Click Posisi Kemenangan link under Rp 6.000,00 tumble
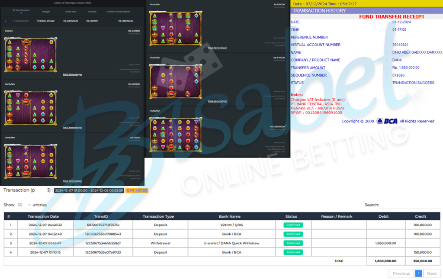This screenshot has width=443, height=280. coord(72,127)
